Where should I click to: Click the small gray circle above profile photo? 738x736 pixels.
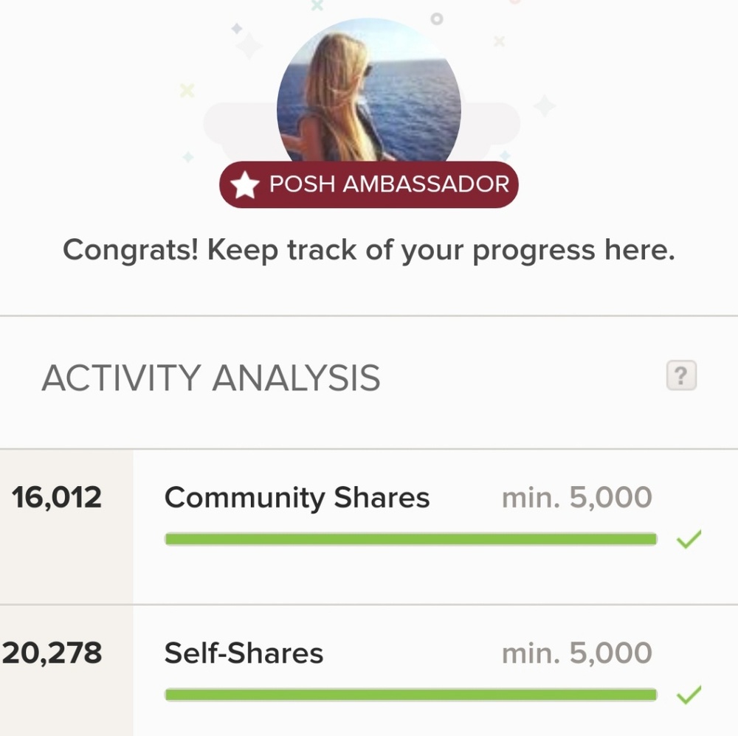437,18
